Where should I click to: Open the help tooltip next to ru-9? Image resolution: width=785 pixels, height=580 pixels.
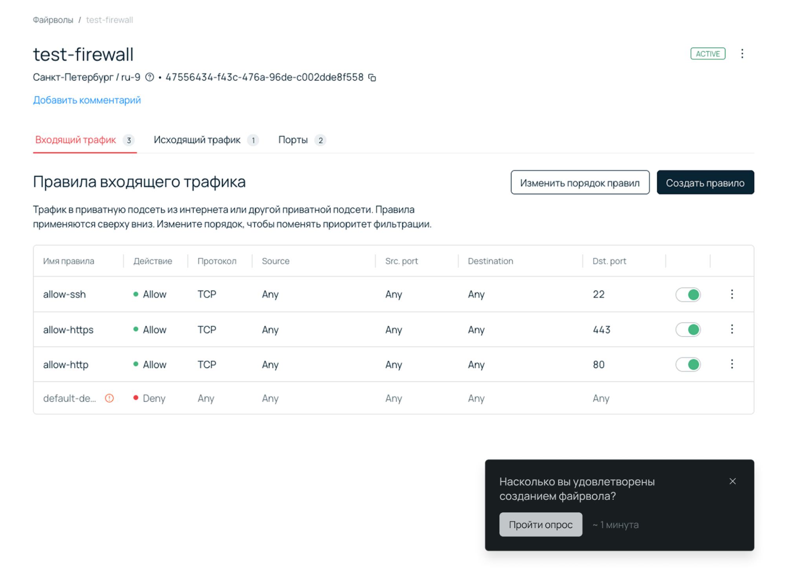[149, 77]
